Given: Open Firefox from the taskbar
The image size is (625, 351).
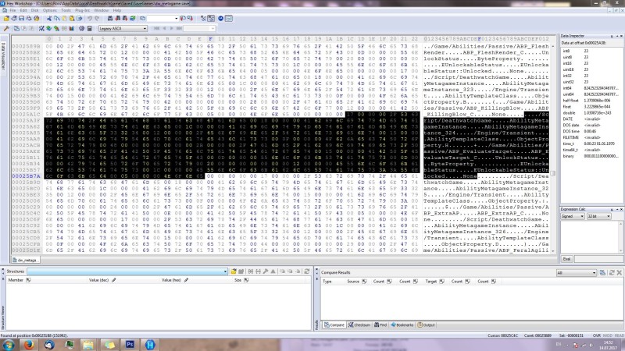Looking at the screenshot, I should point(29,345).
